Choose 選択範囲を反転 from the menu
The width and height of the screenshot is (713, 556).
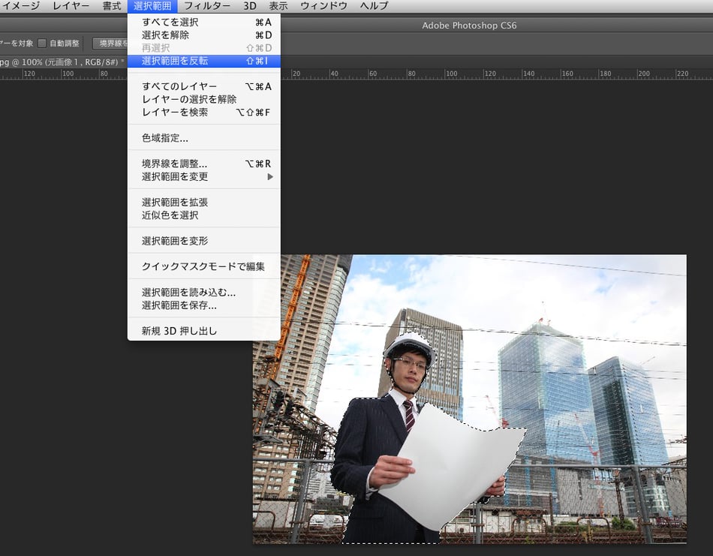[x=175, y=61]
